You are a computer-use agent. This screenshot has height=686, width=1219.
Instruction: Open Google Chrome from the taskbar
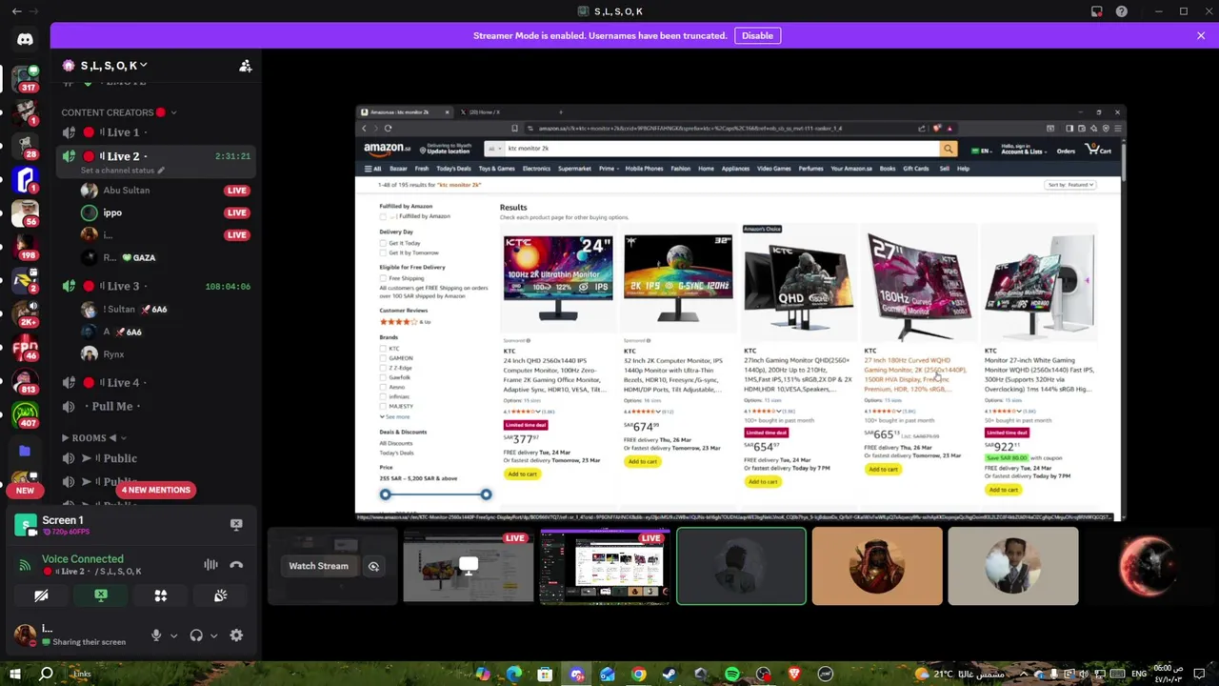638,675
